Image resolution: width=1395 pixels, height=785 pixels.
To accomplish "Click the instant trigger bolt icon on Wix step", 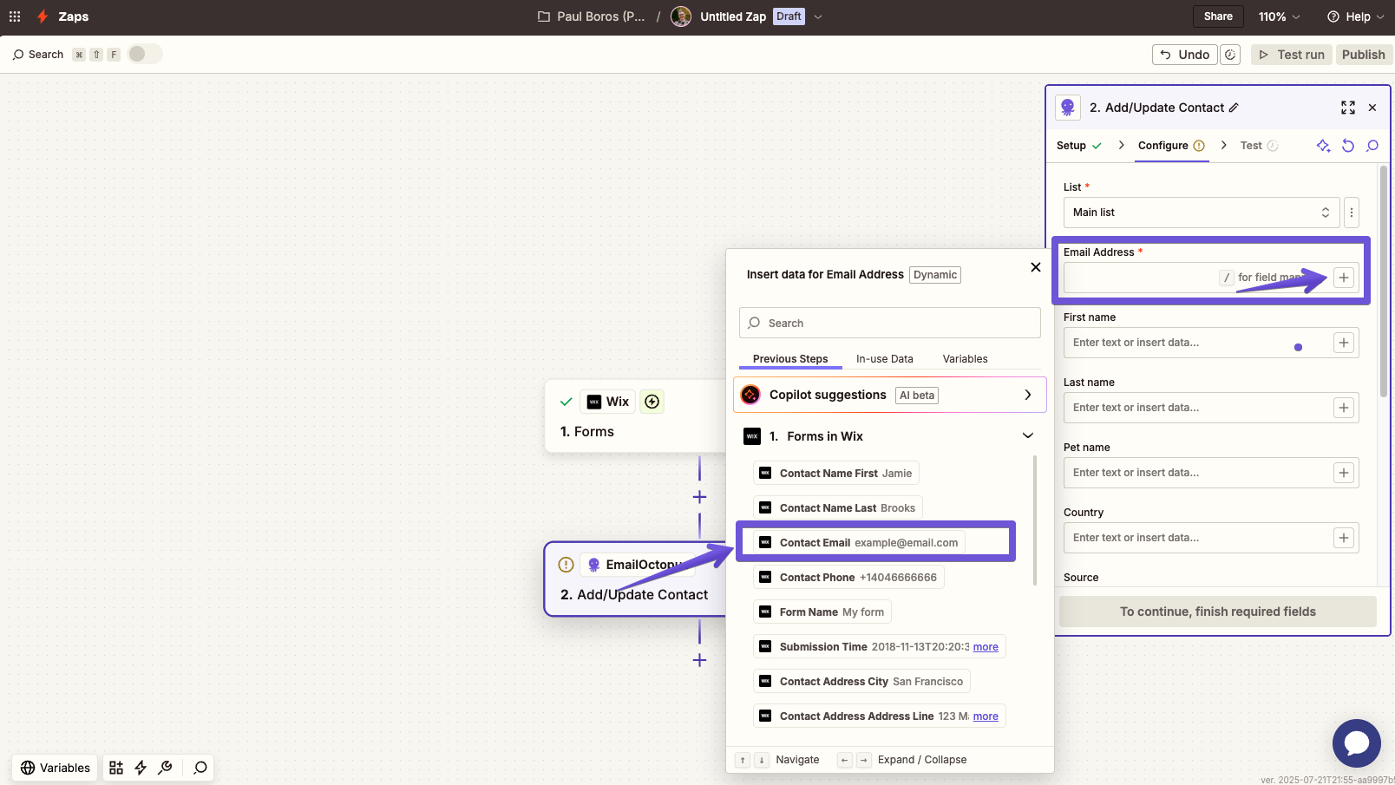I will click(652, 402).
